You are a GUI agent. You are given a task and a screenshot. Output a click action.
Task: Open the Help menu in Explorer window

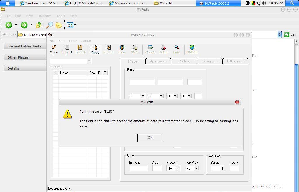(x=73, y=16)
